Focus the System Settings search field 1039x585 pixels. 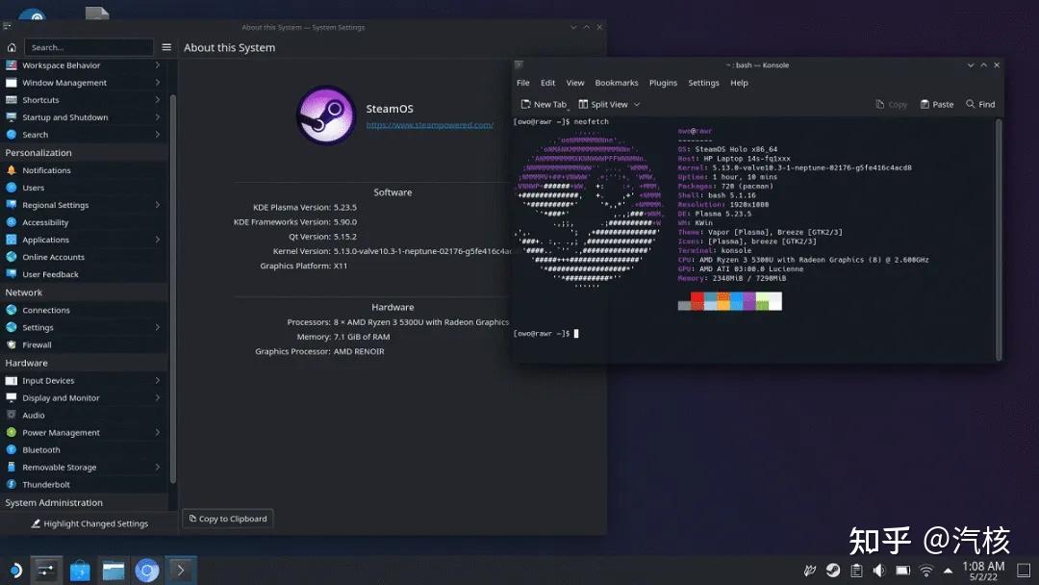89,47
